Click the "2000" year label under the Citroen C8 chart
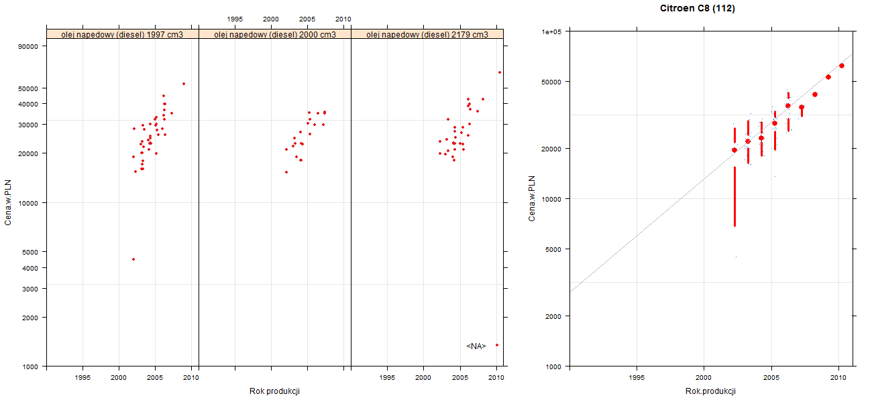This screenshot has height=402, width=872. tap(704, 379)
